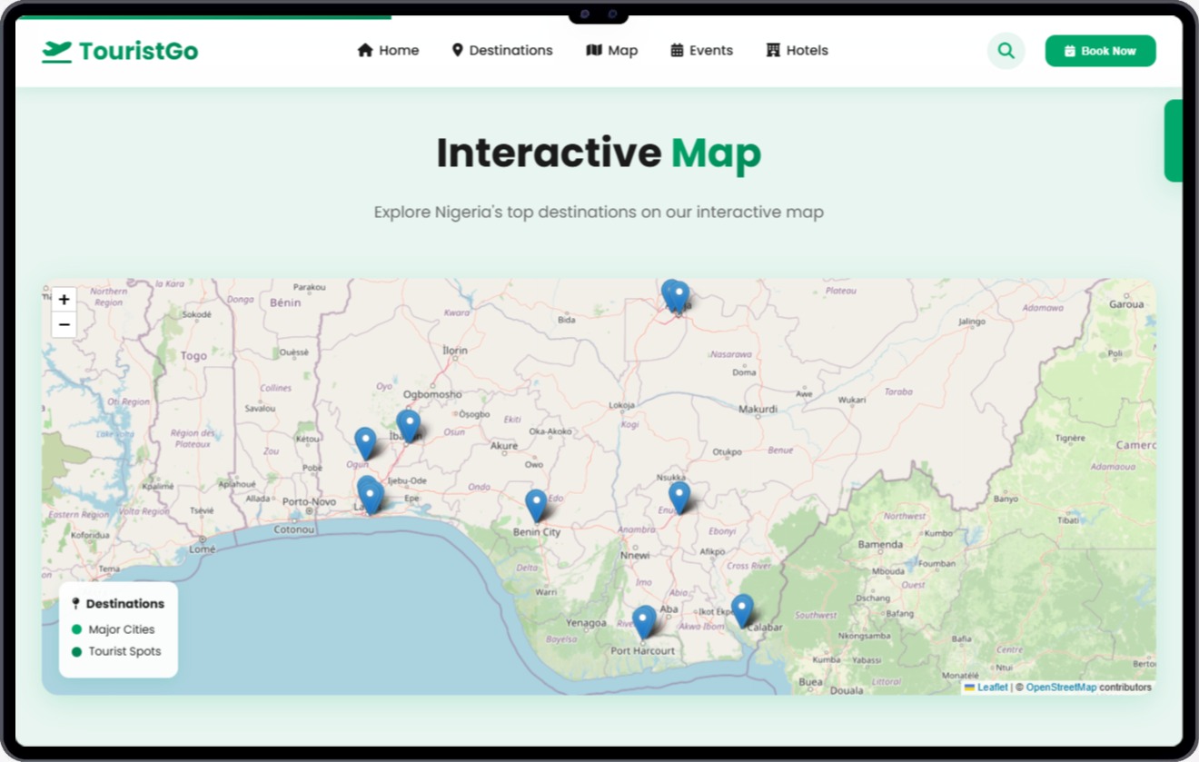Screen dimensions: 1199x762
Task: Open the OpenStreetMap attribution link
Action: (1061, 688)
